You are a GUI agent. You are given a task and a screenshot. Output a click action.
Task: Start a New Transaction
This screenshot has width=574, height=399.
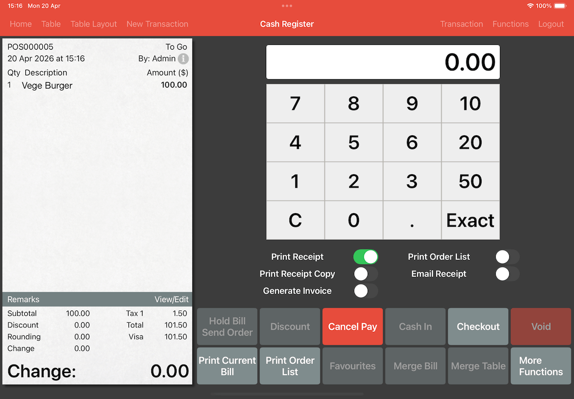click(157, 24)
